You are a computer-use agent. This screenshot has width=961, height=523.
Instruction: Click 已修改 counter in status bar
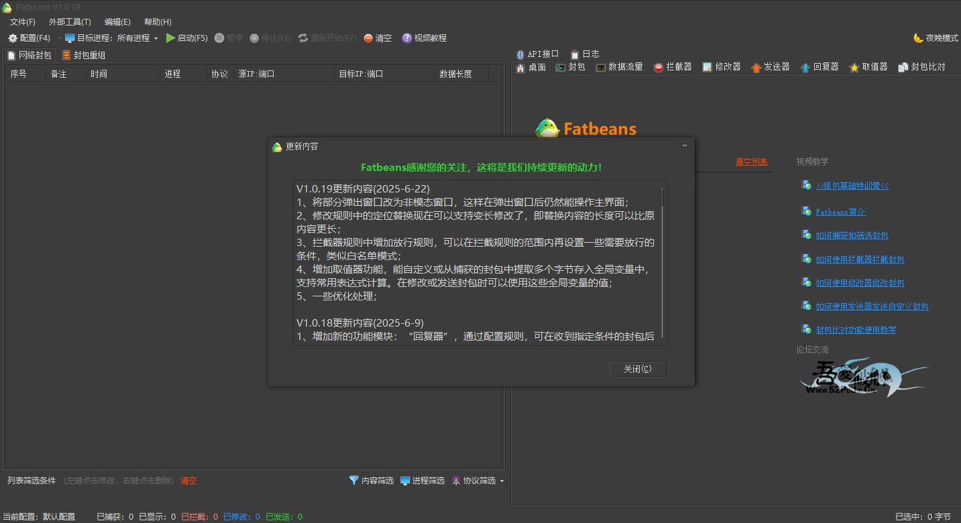pos(241,517)
